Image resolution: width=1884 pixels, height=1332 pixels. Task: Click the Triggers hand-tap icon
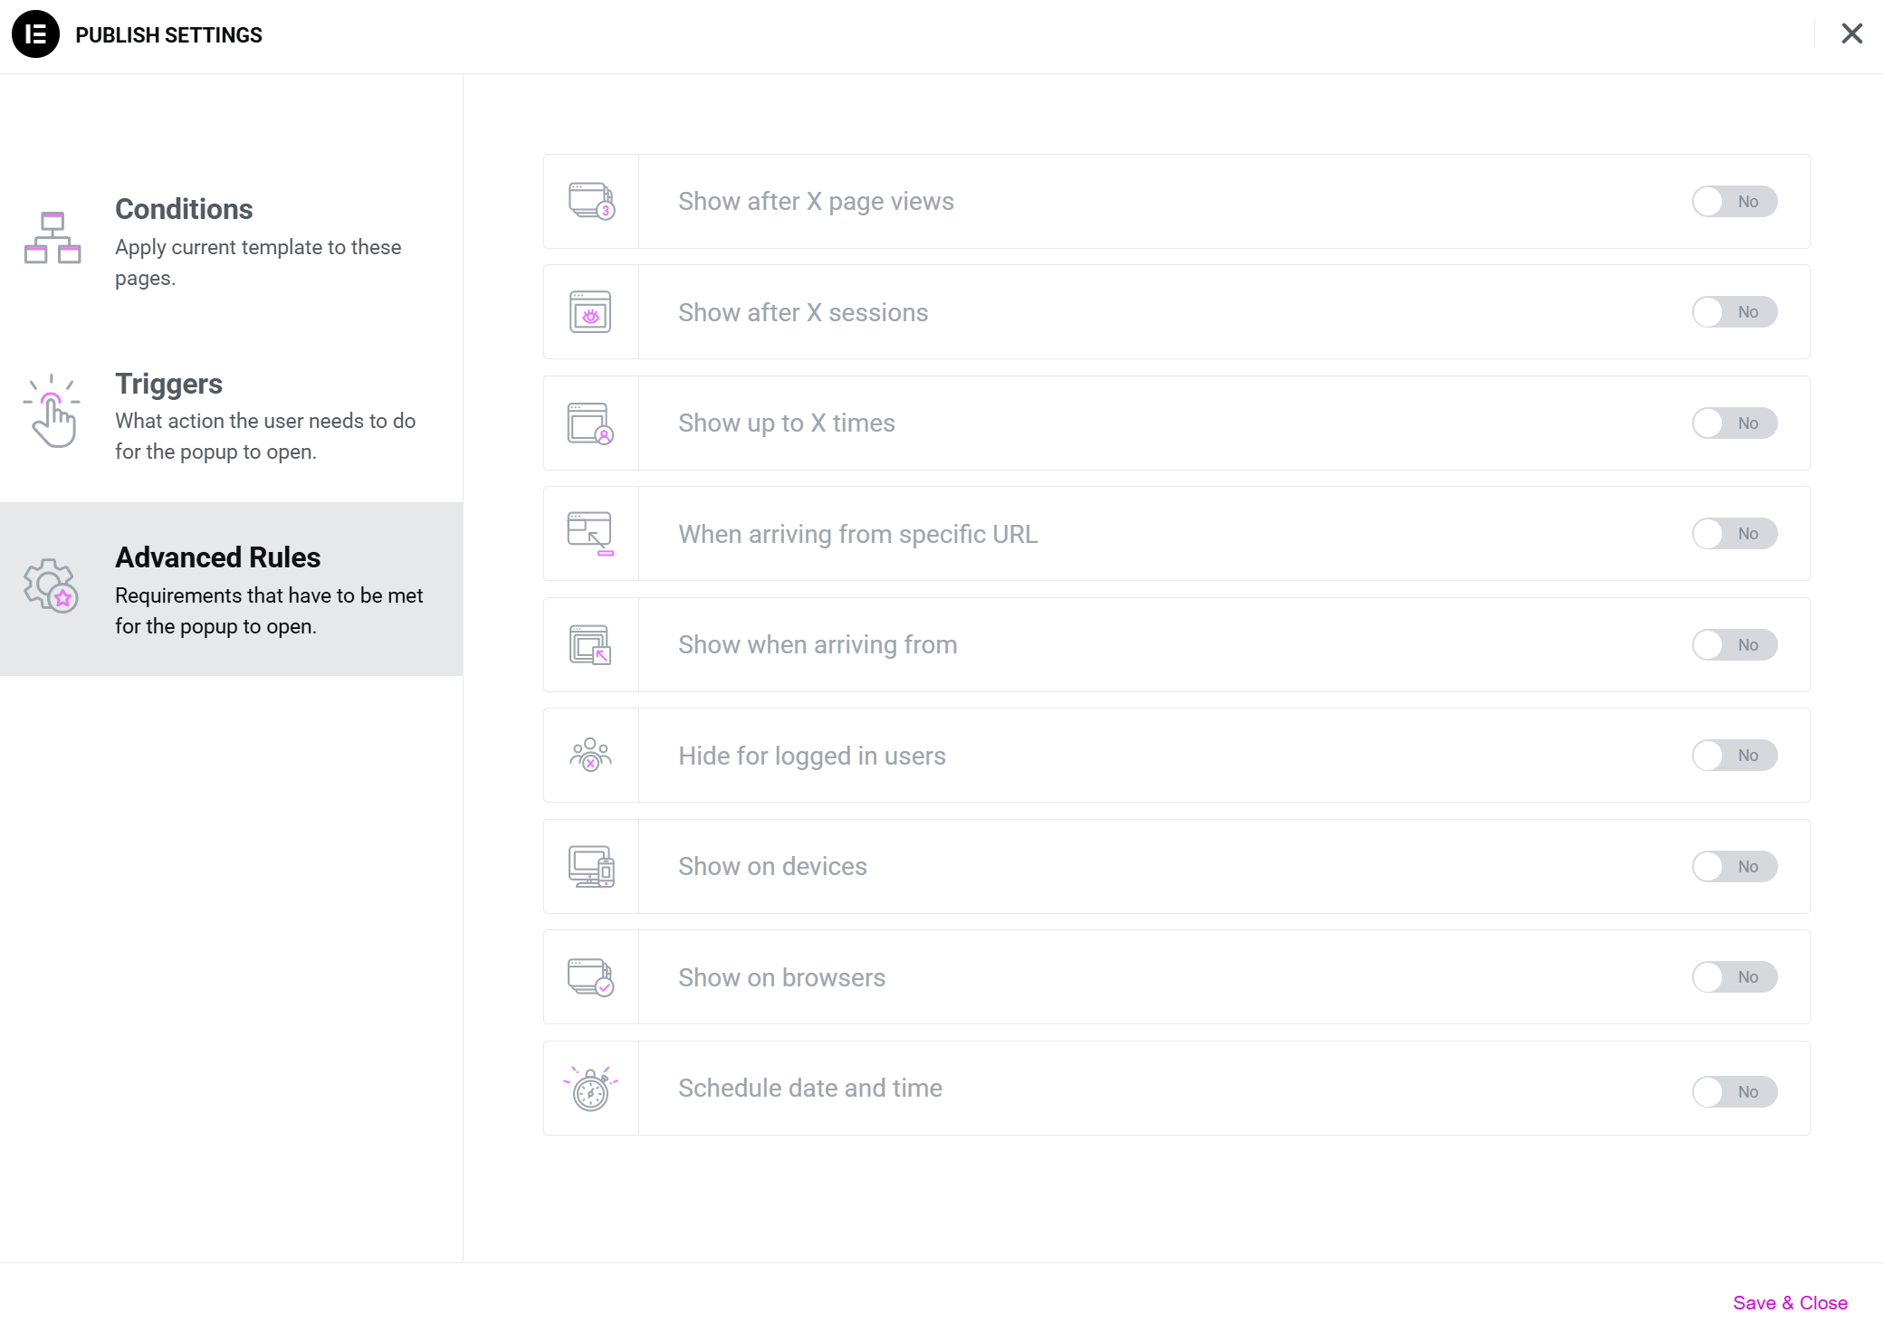click(x=52, y=411)
